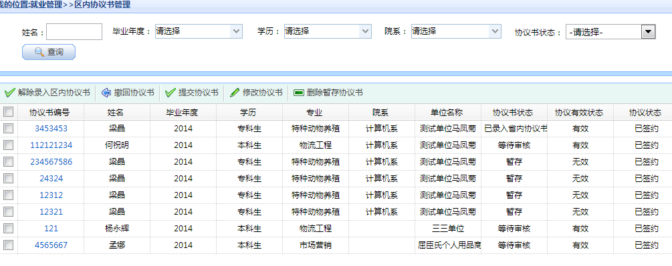Click the green check icon for 解除录入区内协议书
Viewport: 672px width, 266px height.
point(9,93)
